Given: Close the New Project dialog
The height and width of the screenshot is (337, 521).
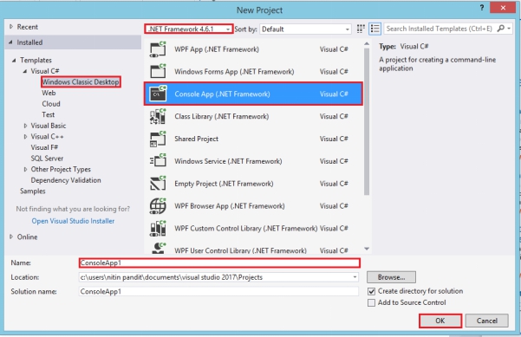Looking at the screenshot, I should coord(503,8).
